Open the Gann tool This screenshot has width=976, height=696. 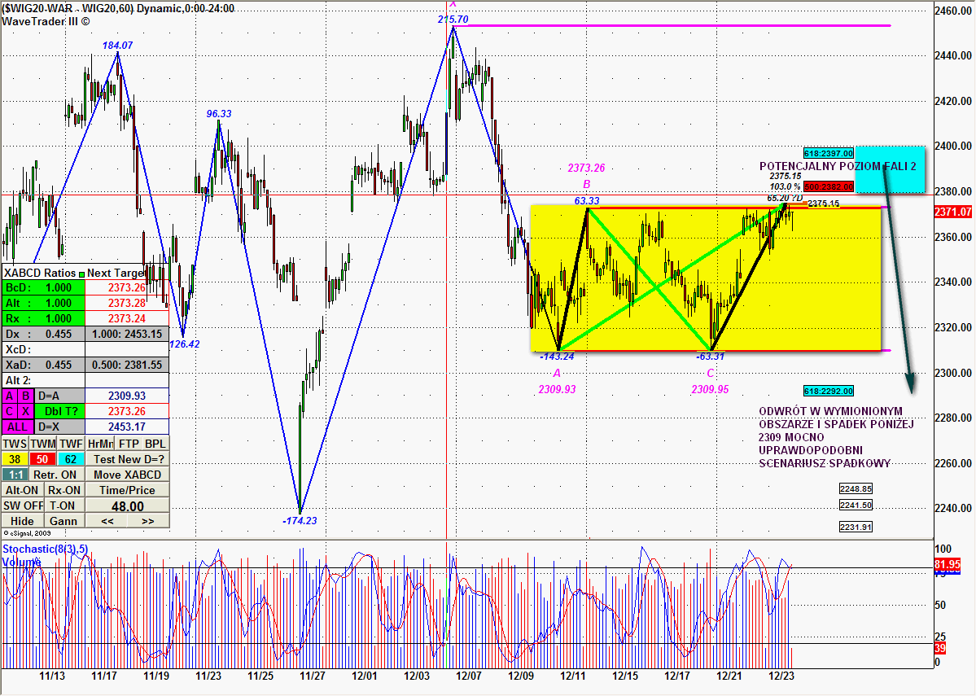[63, 521]
